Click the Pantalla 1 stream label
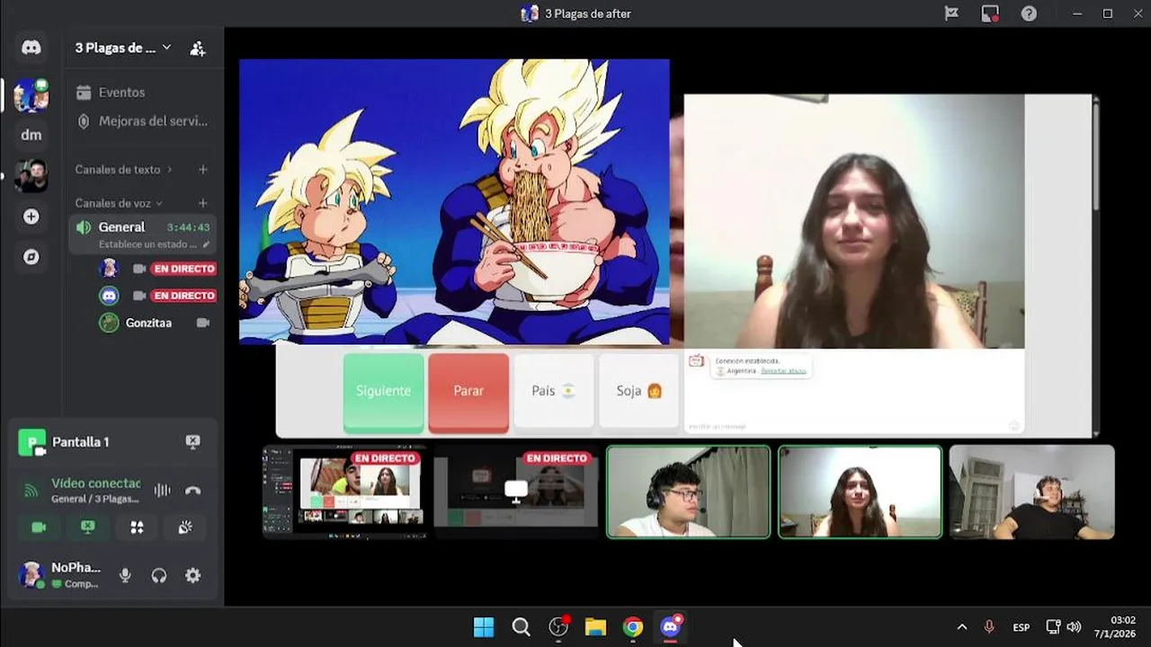 (81, 442)
